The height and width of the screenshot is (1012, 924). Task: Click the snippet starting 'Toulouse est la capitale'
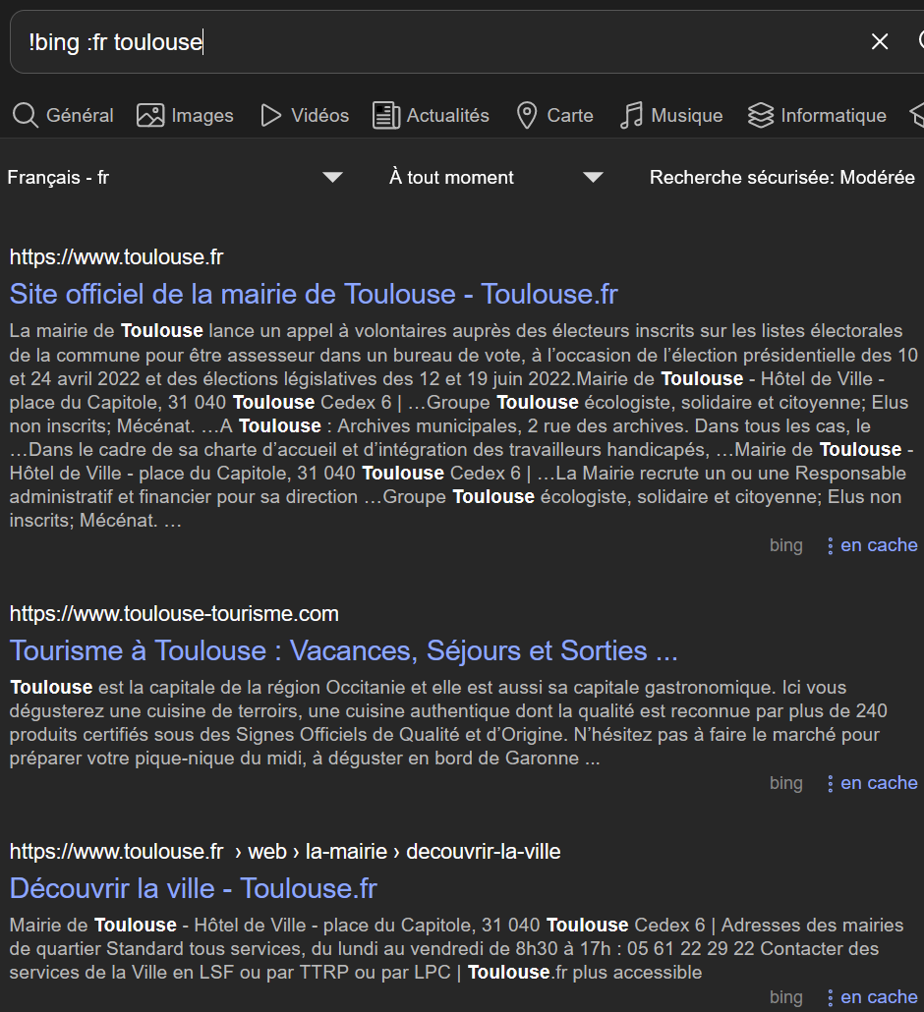tap(448, 723)
